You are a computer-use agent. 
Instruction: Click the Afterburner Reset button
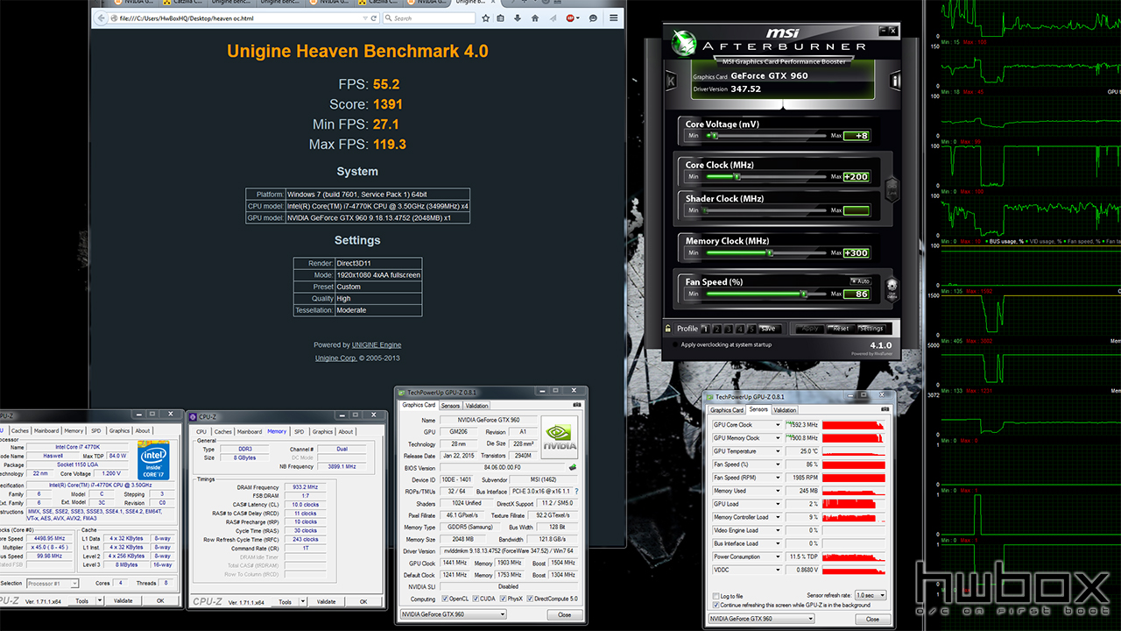[x=841, y=329]
